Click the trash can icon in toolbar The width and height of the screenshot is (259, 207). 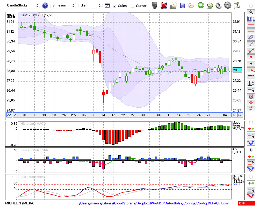(x=155, y=5)
